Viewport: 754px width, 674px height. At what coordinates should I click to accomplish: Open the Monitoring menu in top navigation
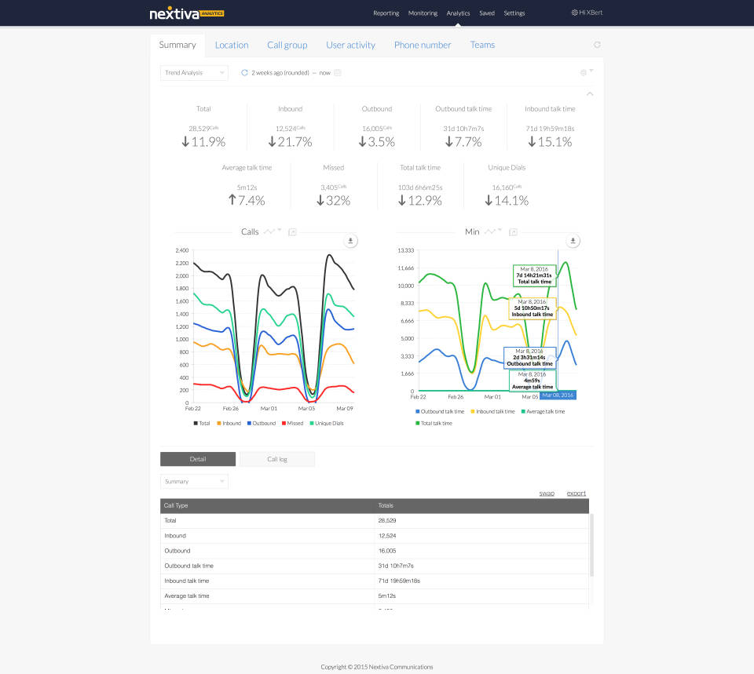pyautogui.click(x=423, y=13)
